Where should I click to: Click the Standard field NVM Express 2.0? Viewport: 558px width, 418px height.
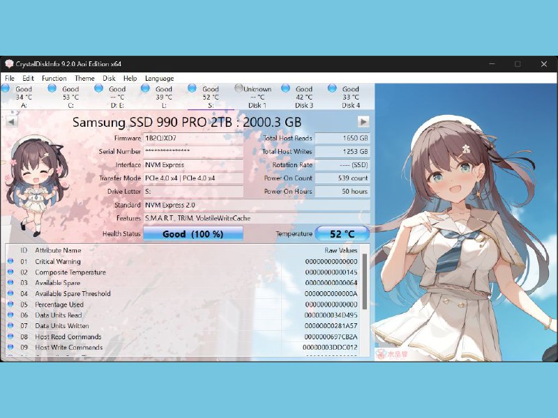coord(257,205)
